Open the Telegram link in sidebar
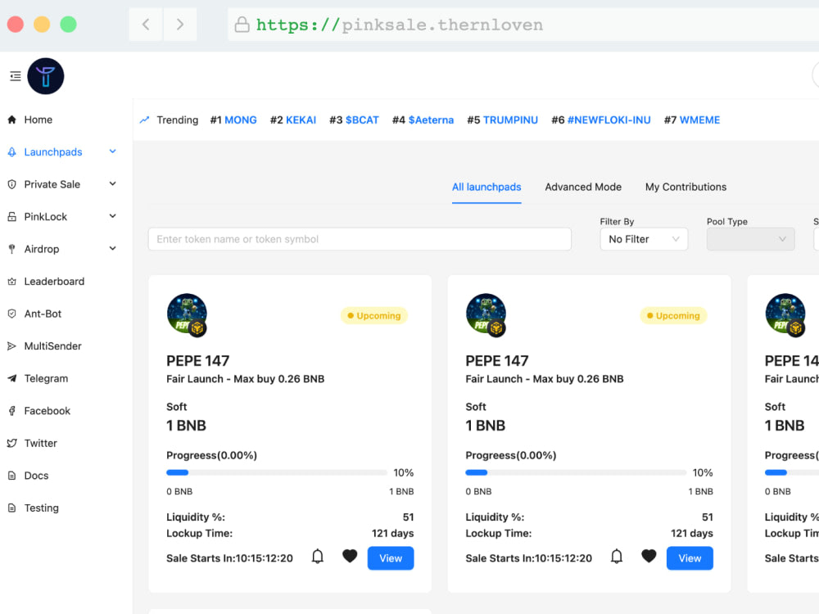 (x=44, y=378)
